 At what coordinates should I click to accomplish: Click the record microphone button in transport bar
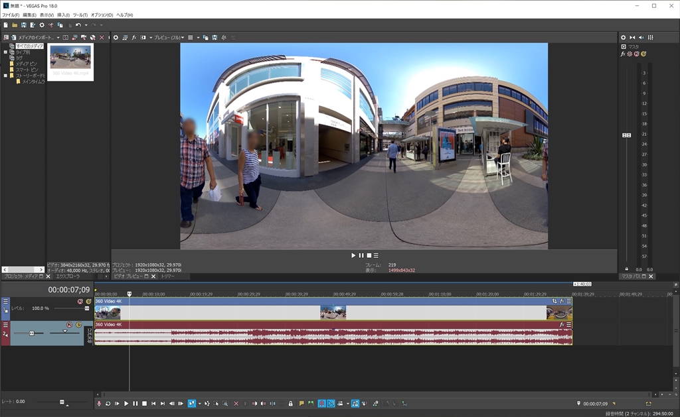coord(99,403)
